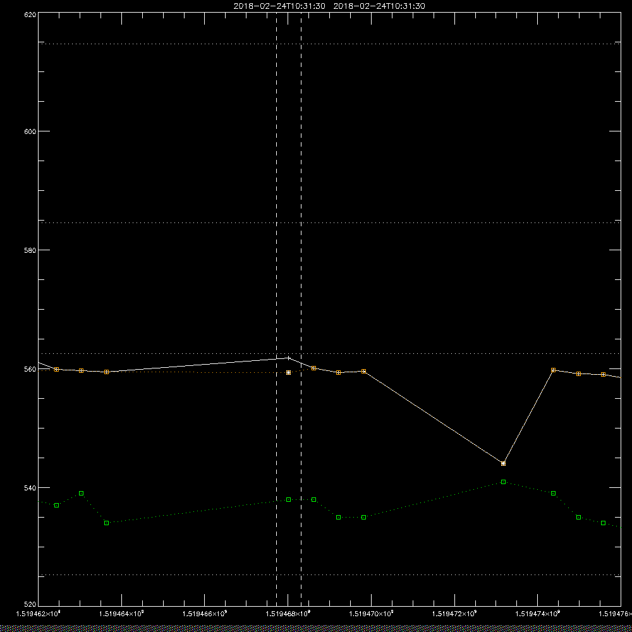The width and height of the screenshot is (632, 632).
Task: Click the dotted horizontal limit line near 615
Action: coord(329,44)
